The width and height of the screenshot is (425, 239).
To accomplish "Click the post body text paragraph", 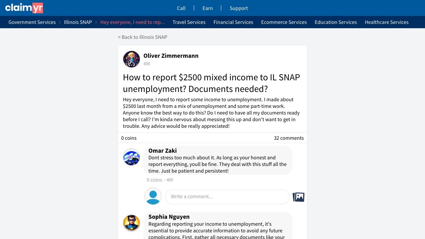I will pos(212,113).
